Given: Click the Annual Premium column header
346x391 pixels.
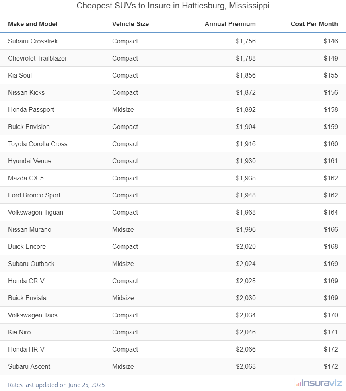Looking at the screenshot, I should [x=230, y=24].
